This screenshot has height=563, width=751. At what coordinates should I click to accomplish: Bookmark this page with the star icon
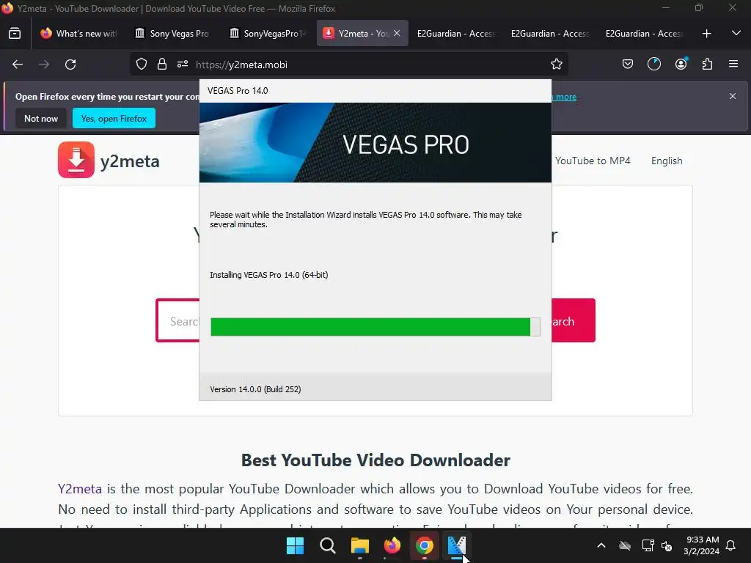tap(556, 65)
